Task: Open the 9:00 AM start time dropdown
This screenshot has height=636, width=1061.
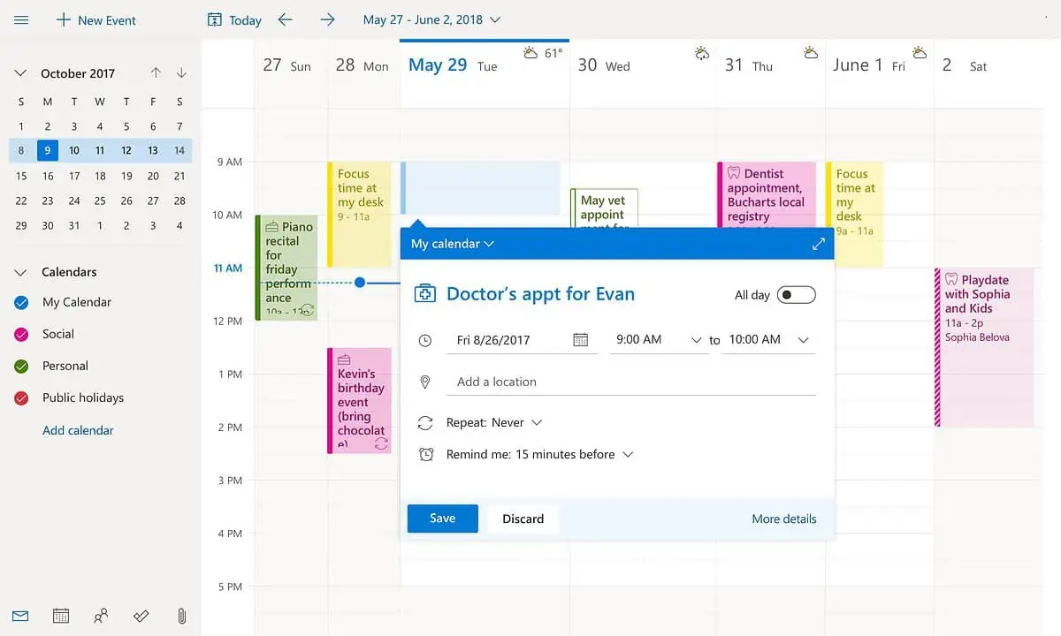Action: [659, 340]
